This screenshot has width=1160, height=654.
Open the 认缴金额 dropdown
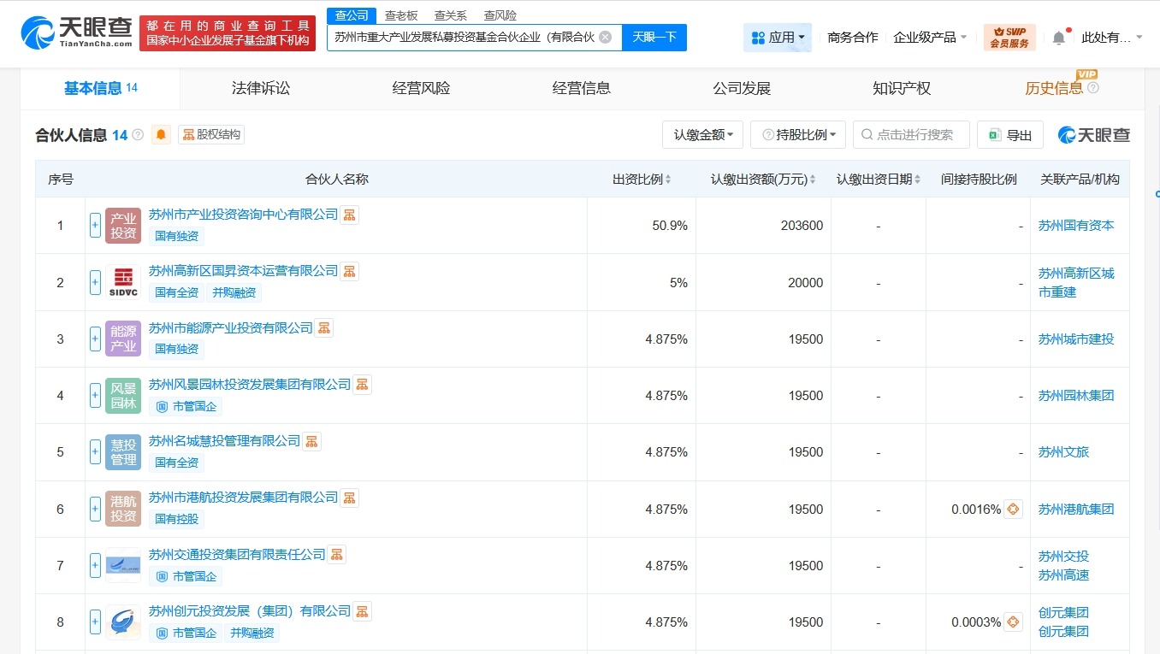click(x=702, y=134)
